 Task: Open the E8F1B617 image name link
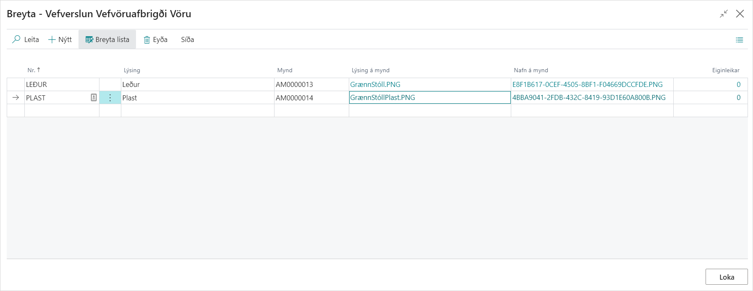587,84
